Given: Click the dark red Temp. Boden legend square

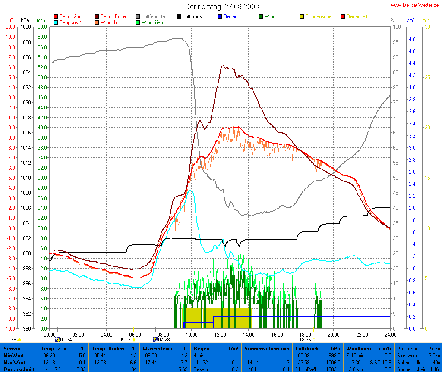Looking at the screenshot, I should tap(97, 16).
